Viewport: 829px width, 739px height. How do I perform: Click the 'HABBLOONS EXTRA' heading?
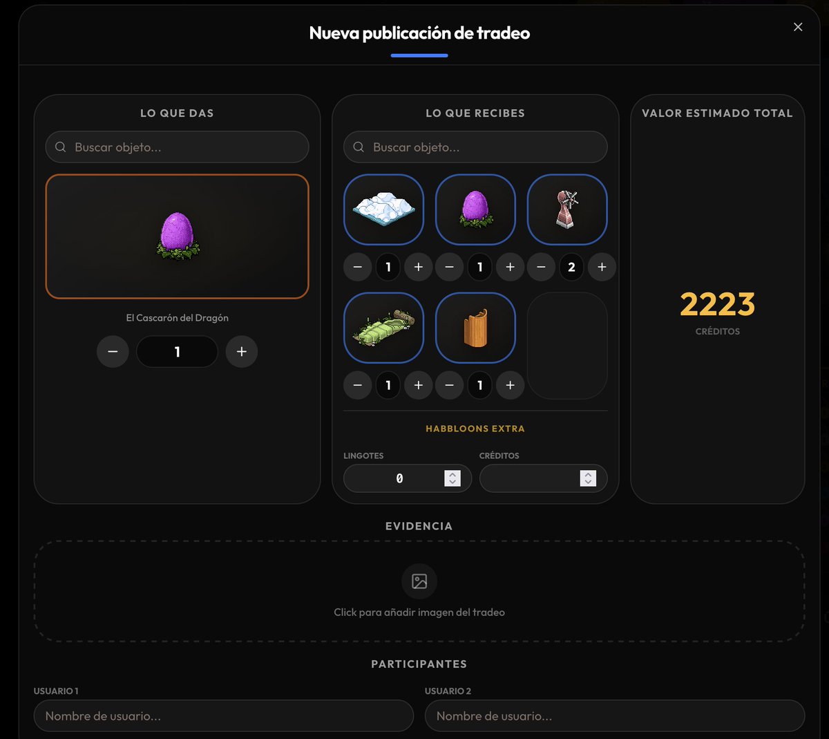click(x=475, y=429)
